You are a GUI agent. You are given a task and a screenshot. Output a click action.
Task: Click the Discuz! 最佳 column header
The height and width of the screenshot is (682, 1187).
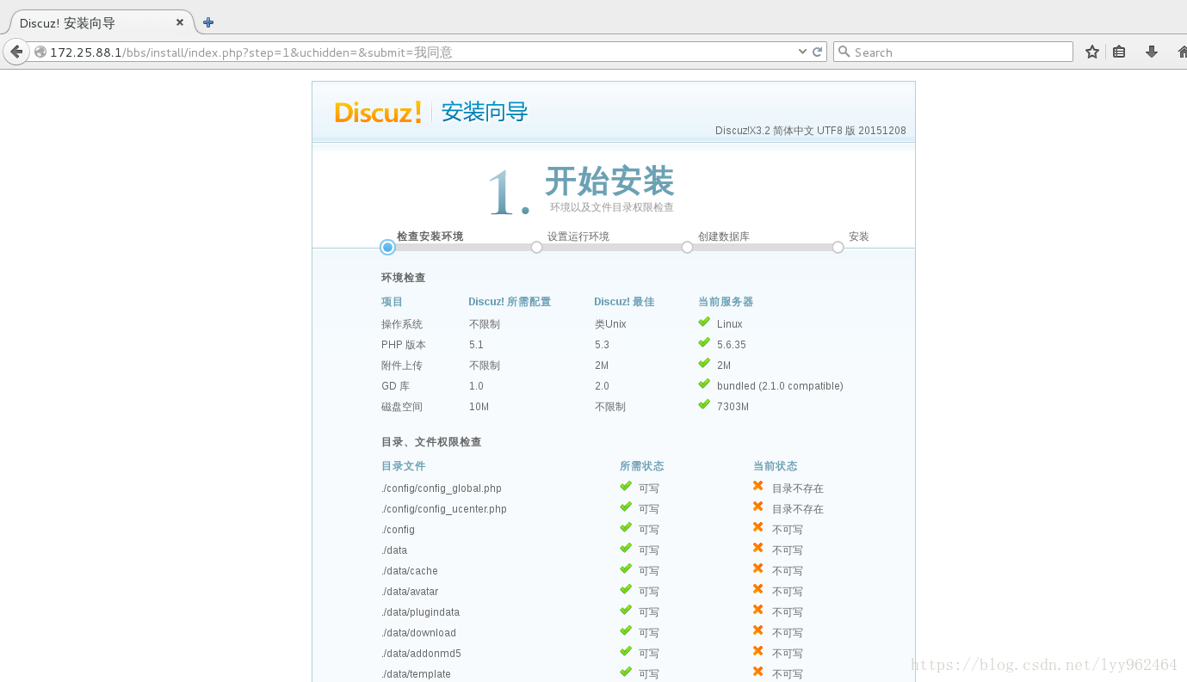coord(624,302)
